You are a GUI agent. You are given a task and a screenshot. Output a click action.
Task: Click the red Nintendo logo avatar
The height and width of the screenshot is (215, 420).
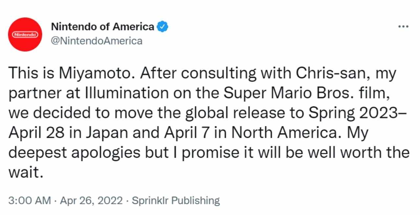(x=26, y=34)
